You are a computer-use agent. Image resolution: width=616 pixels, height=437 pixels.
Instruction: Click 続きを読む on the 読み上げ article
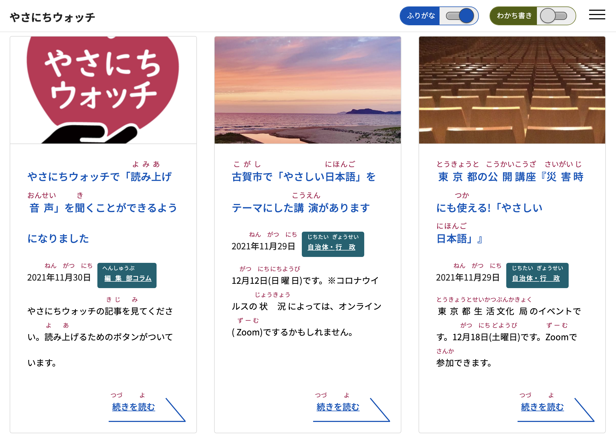(134, 407)
